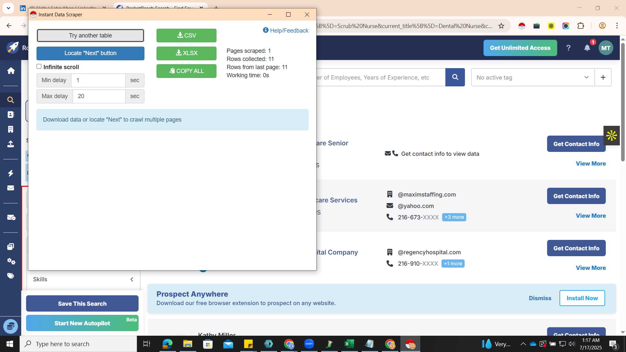Click the upload icon in RocketReach sidebar
The height and width of the screenshot is (352, 626).
[11, 144]
